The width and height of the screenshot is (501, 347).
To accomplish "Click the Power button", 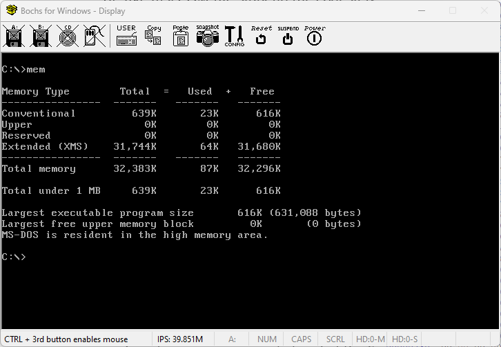I will [x=315, y=35].
